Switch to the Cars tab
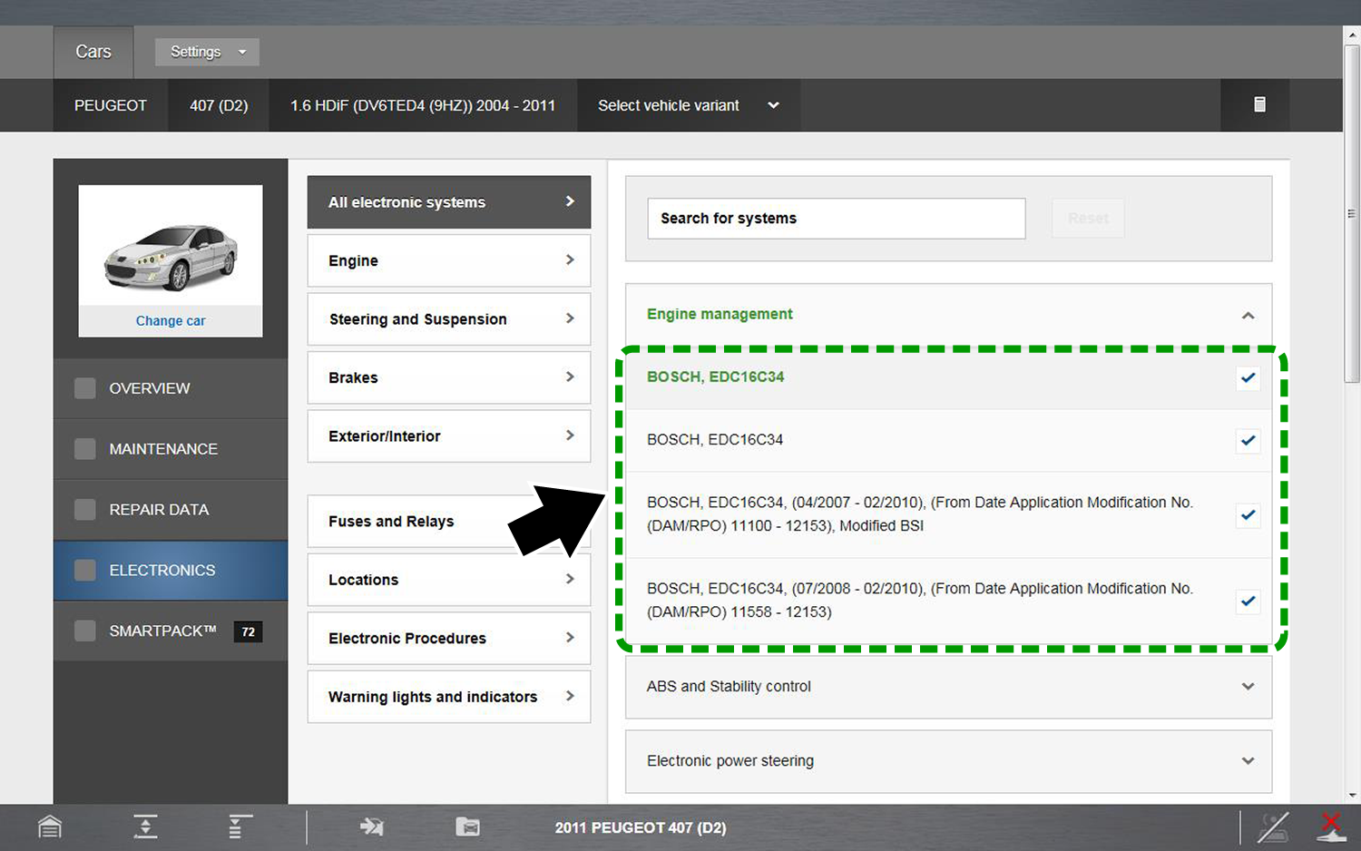This screenshot has width=1361, height=851. [x=93, y=52]
